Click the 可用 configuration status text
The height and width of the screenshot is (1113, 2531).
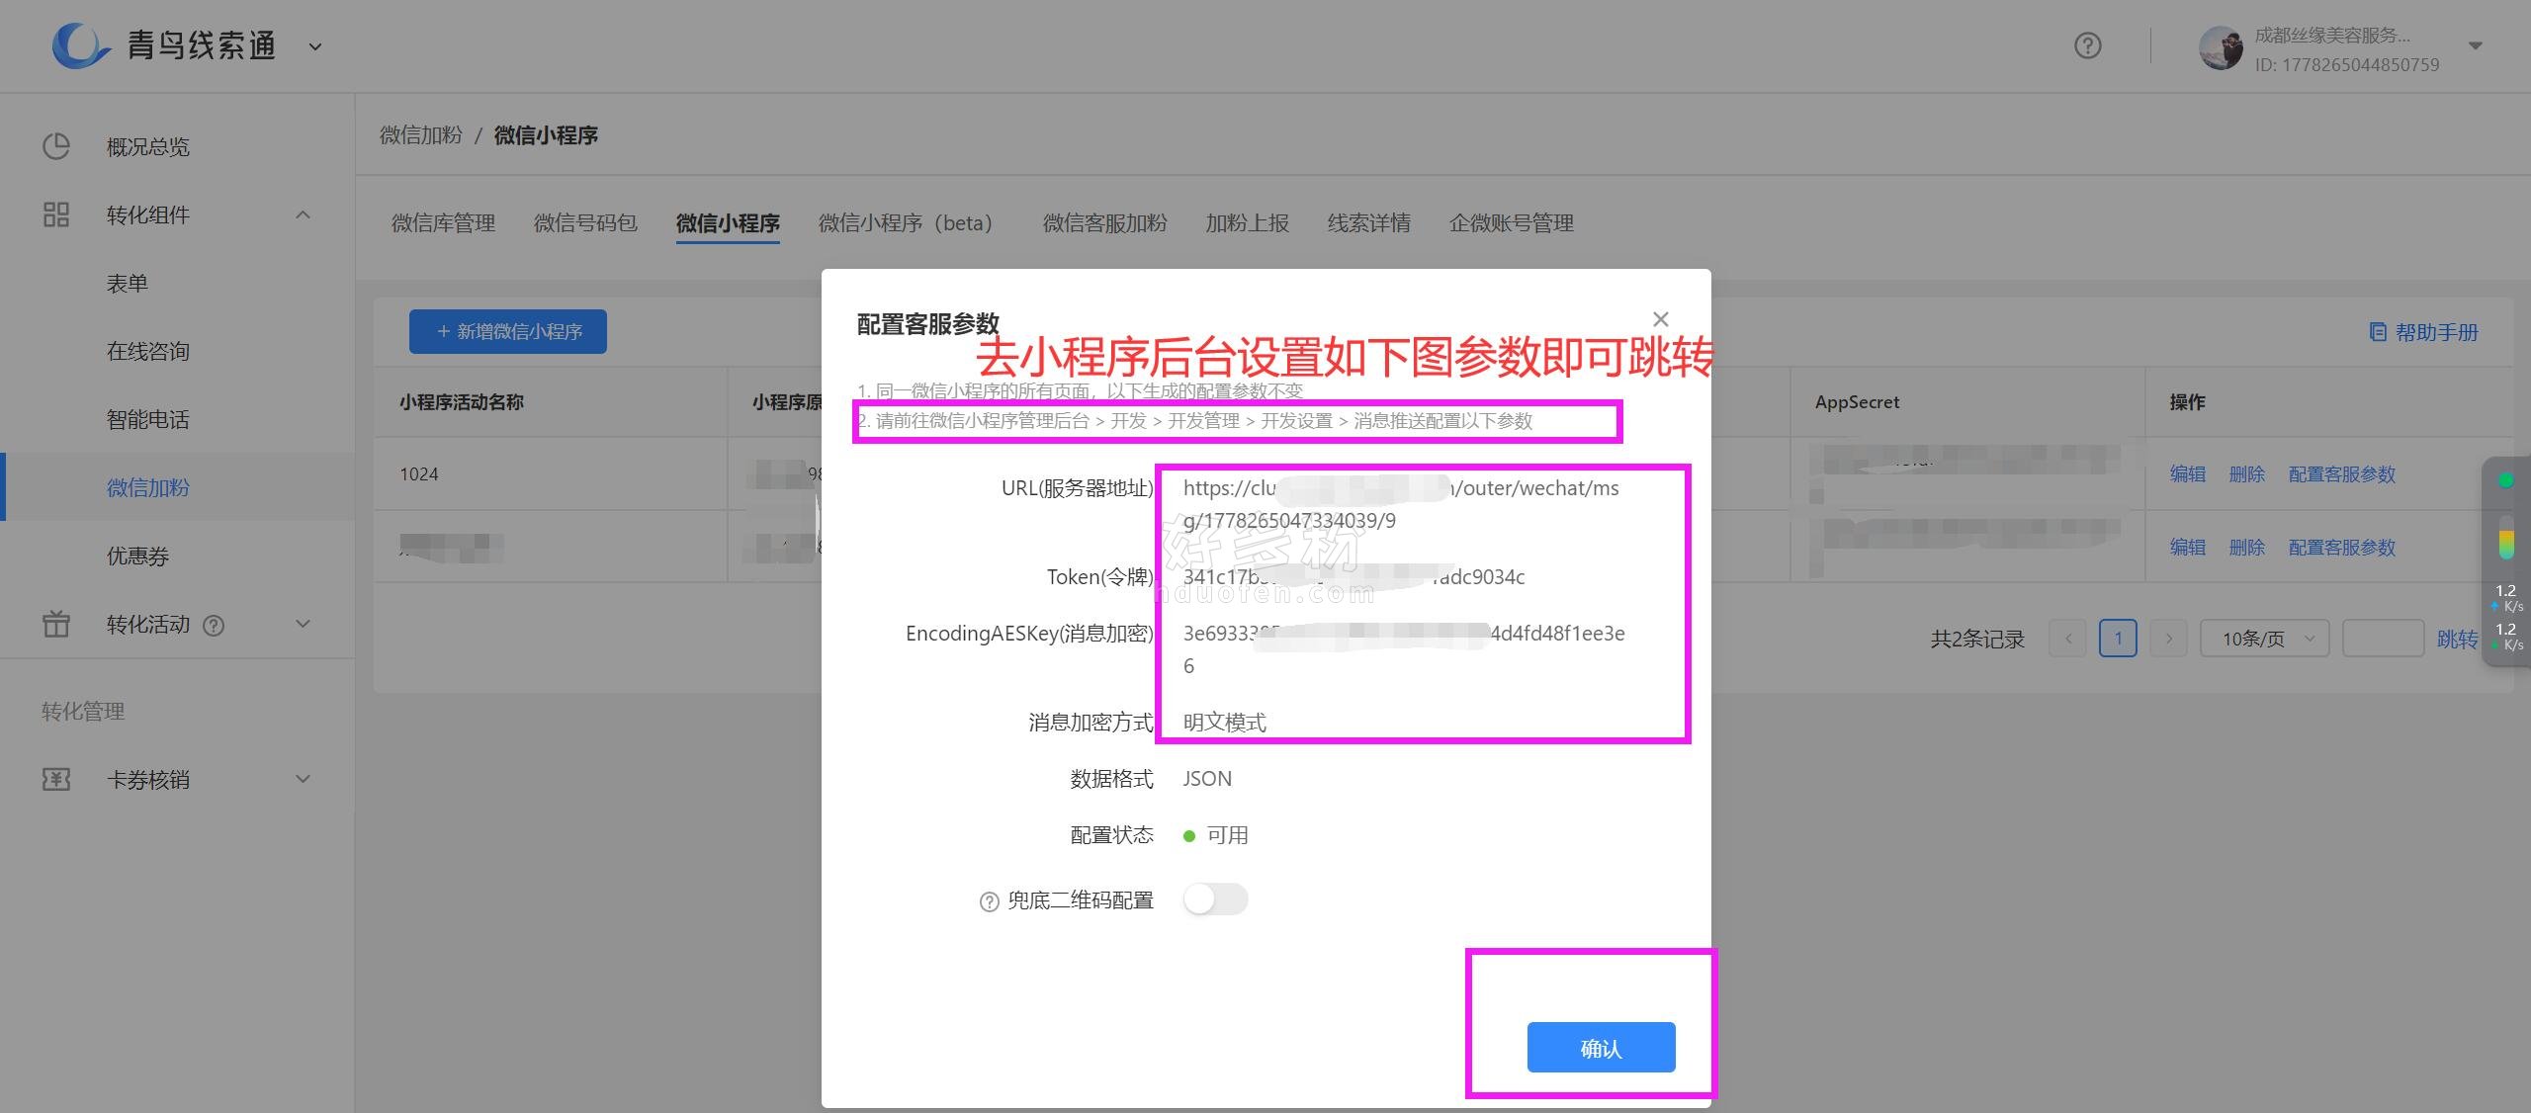click(x=1227, y=835)
